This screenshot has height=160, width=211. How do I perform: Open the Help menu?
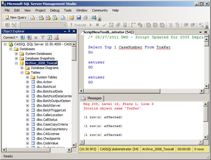[x=115, y=10]
